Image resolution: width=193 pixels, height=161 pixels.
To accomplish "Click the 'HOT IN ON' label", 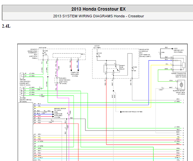I will click(42, 47).
